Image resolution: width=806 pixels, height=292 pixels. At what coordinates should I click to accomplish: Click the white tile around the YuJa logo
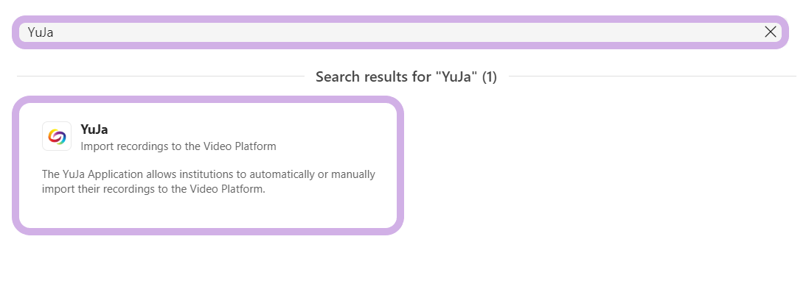pos(57,136)
